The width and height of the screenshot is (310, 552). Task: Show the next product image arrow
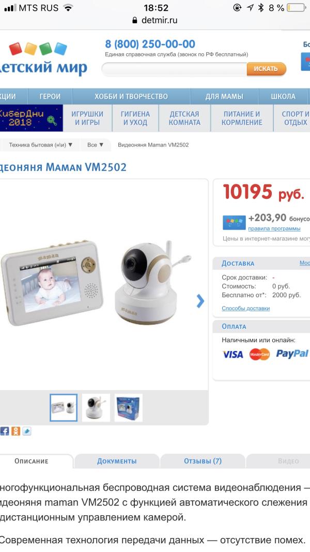click(x=200, y=301)
